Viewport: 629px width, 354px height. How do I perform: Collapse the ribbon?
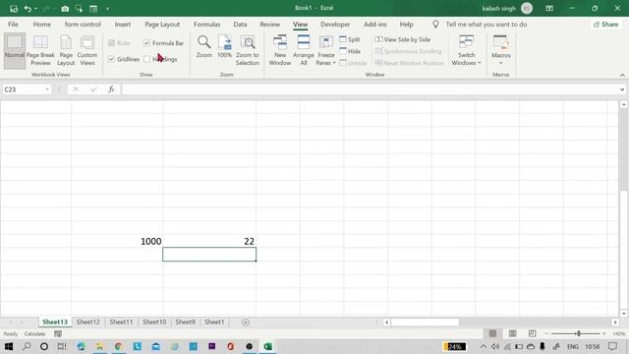coord(622,75)
